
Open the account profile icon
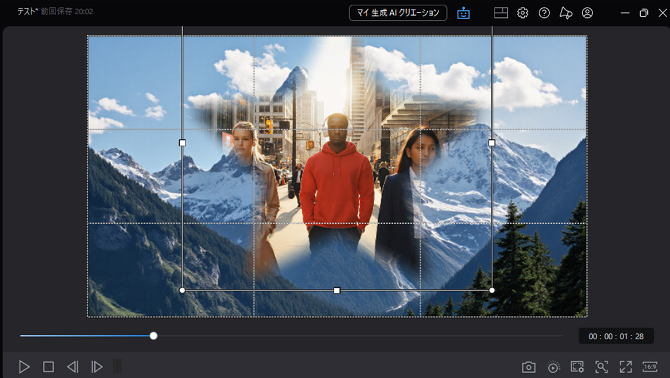click(x=588, y=13)
